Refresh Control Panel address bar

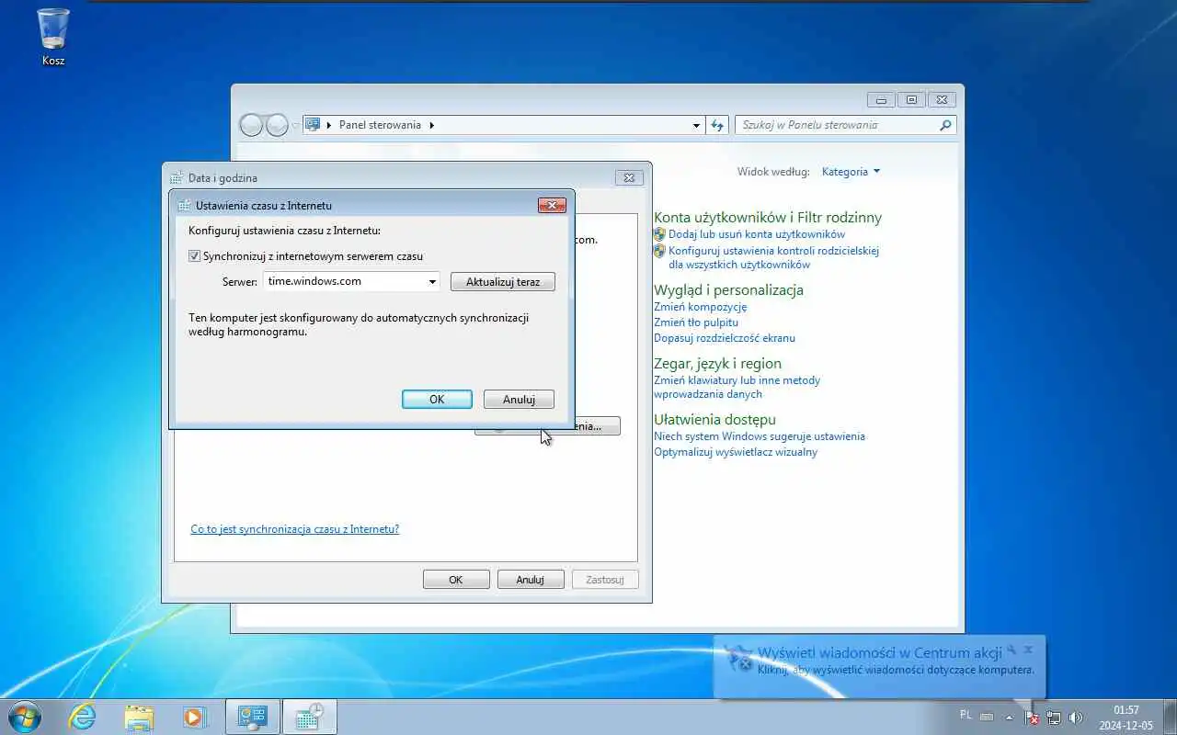718,125
